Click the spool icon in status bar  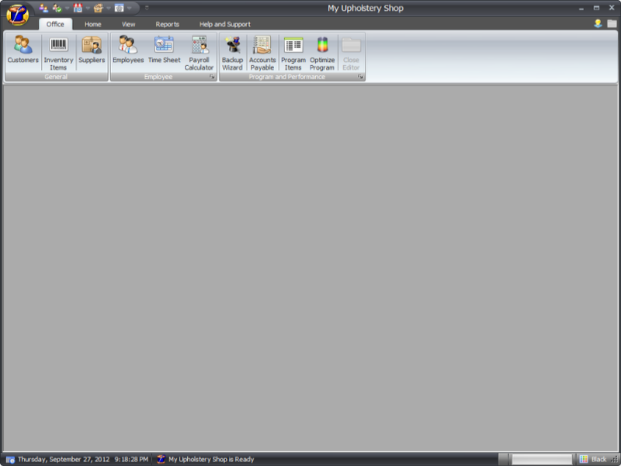(161, 459)
